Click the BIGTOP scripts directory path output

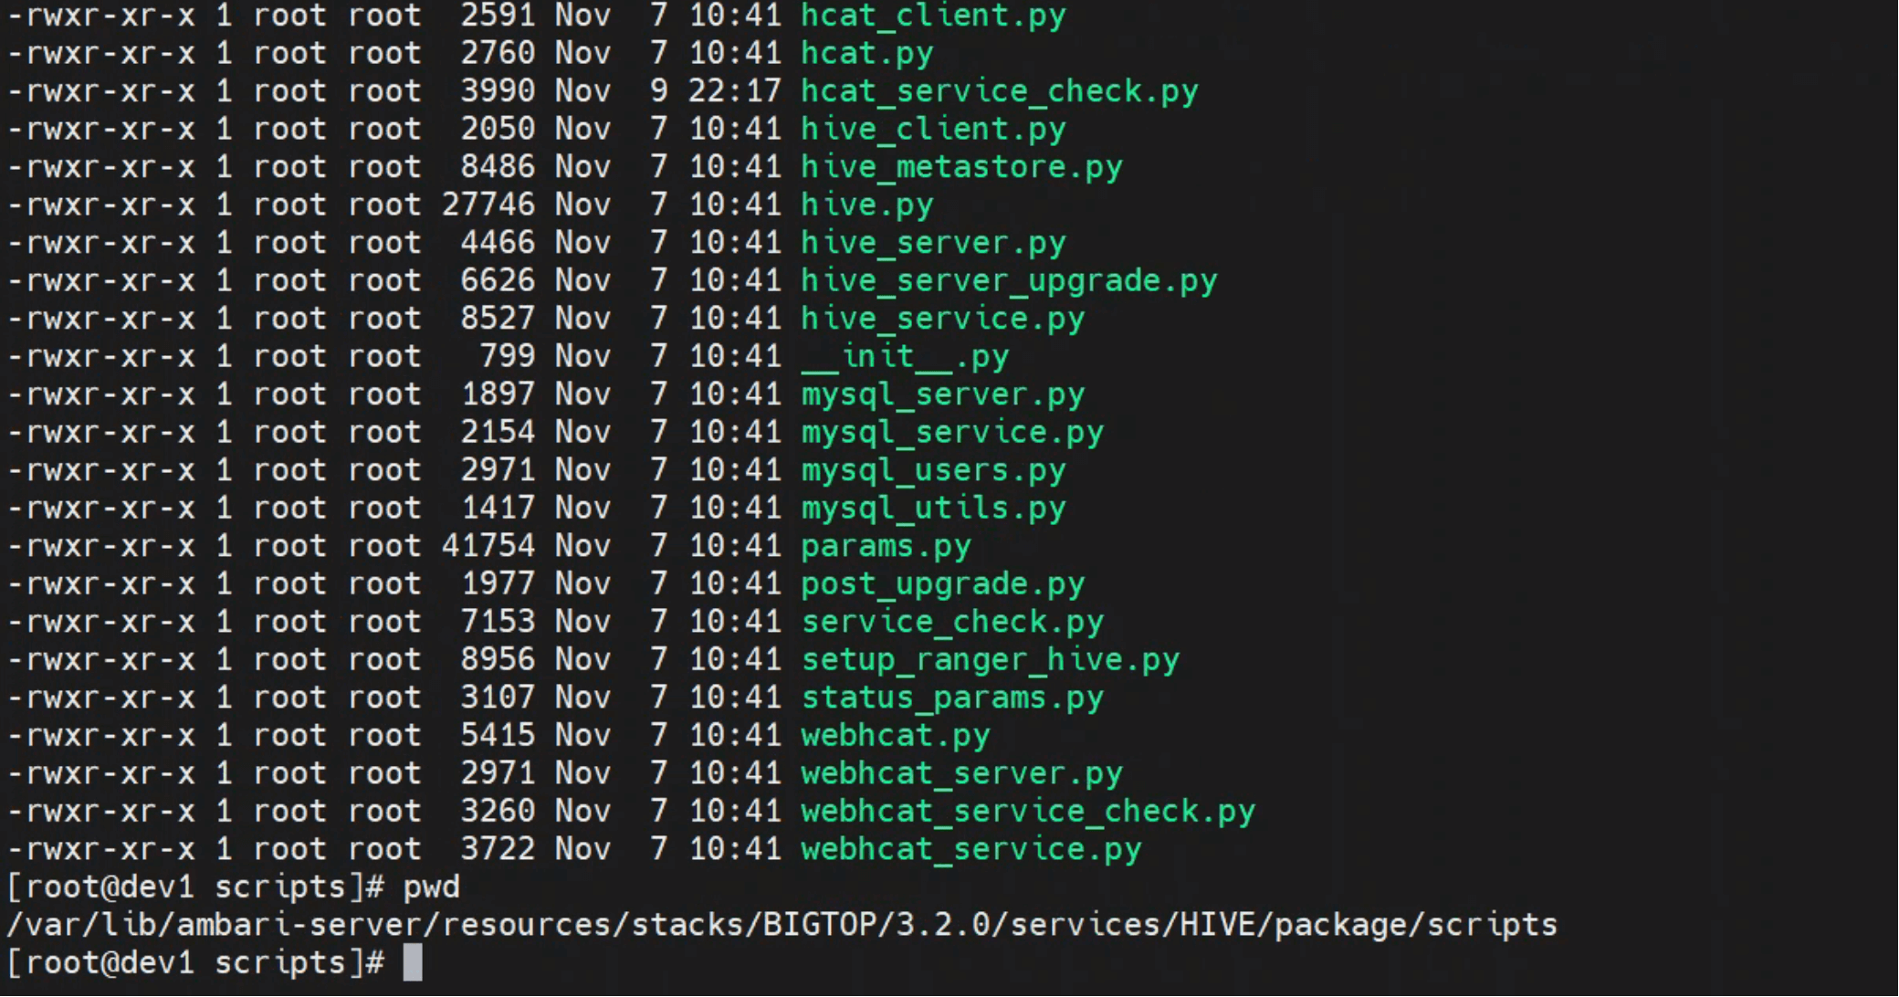[x=782, y=926]
